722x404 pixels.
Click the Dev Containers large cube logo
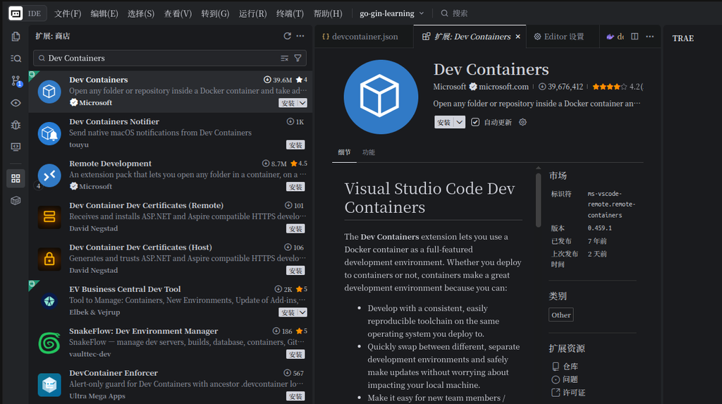pos(381,97)
